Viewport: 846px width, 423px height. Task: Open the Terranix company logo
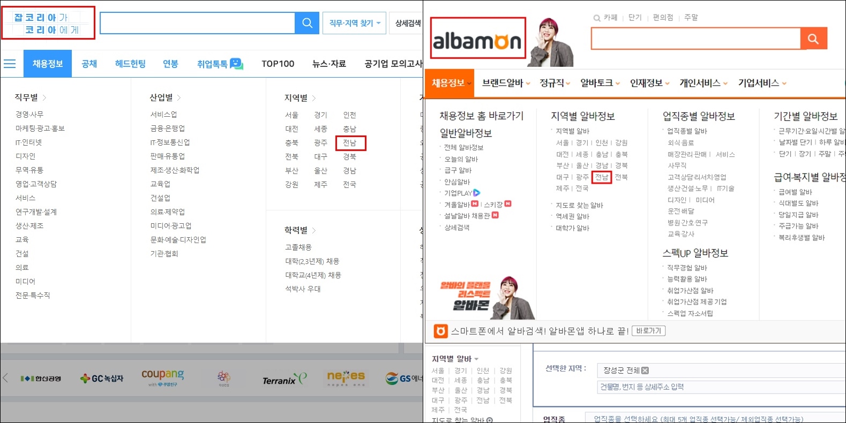click(x=285, y=379)
